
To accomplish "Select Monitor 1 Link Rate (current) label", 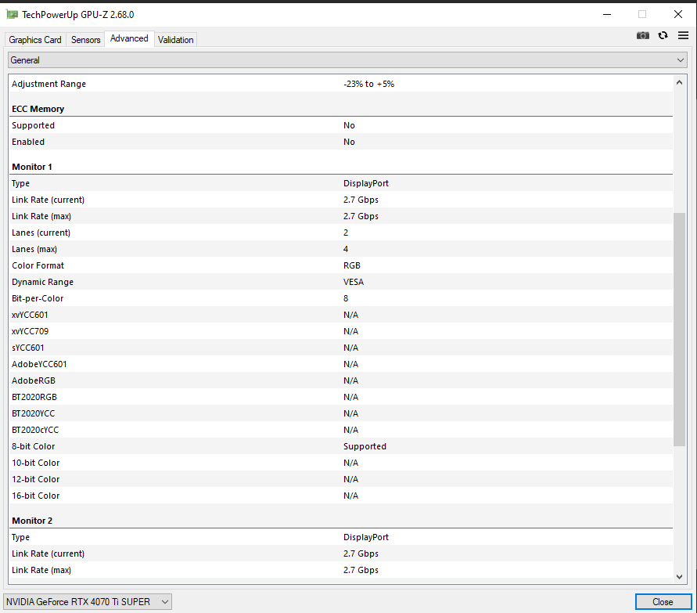I will [x=48, y=200].
